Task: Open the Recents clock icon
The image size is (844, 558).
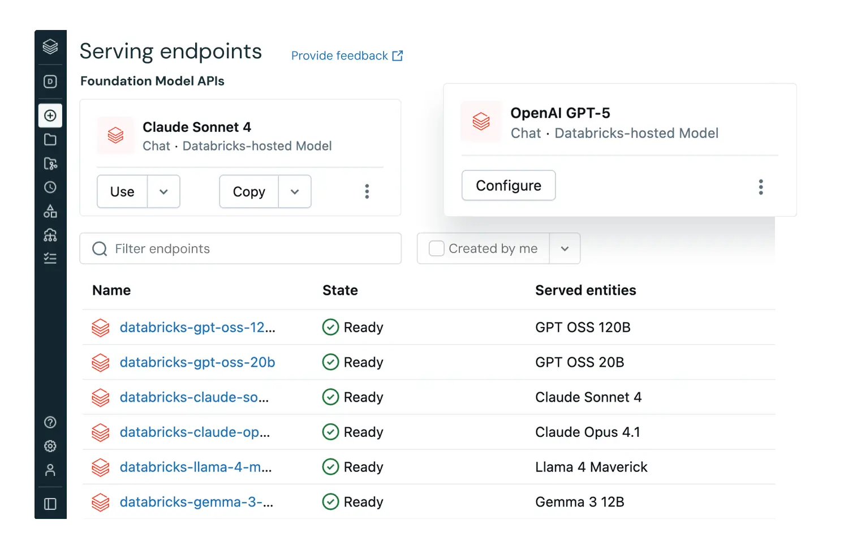Action: click(50, 187)
